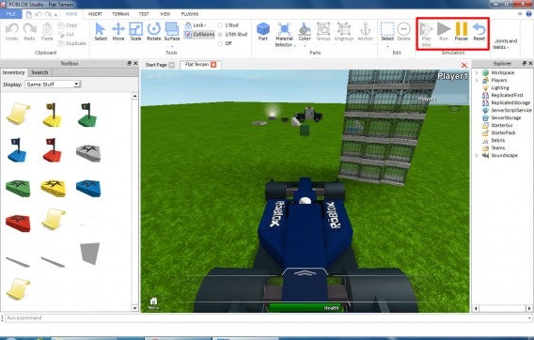The image size is (534, 340).
Task: Activate the Move tool
Action: click(x=118, y=32)
